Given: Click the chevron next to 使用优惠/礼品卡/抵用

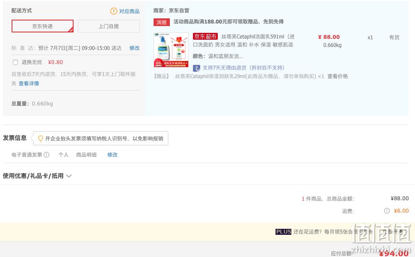Looking at the screenshot, I should pos(69,176).
